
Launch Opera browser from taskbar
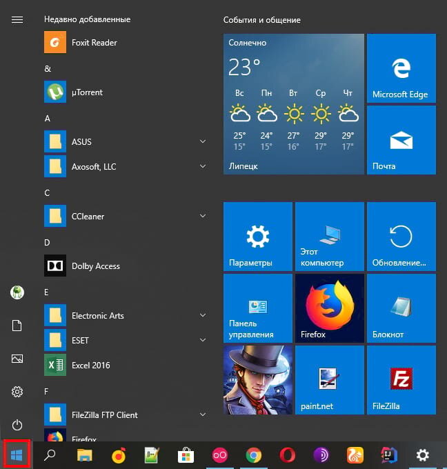pyautogui.click(x=287, y=455)
